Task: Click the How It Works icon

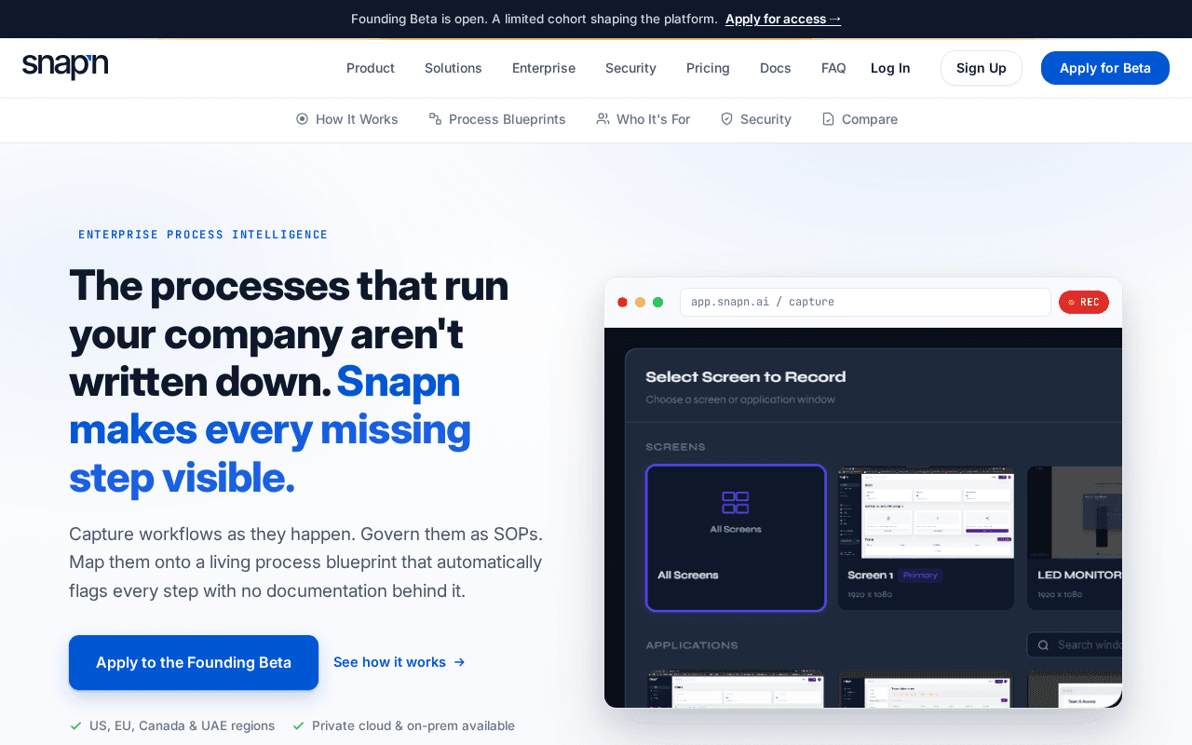Action: tap(302, 119)
